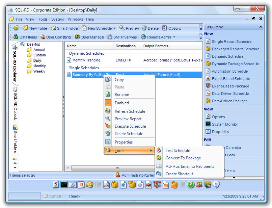Click Task Pane bottom scroll-down arrow

pos(234,178)
